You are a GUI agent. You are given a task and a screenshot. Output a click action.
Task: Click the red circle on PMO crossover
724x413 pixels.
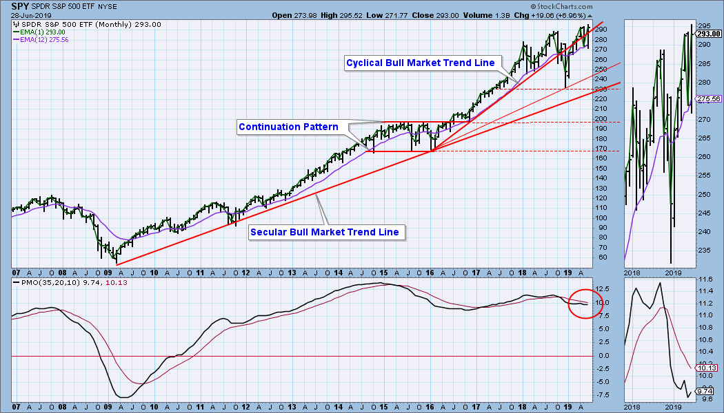[585, 304]
